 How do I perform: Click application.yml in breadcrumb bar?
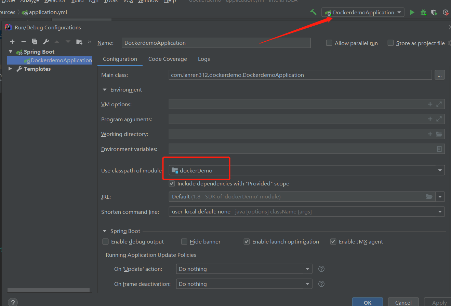44,12
